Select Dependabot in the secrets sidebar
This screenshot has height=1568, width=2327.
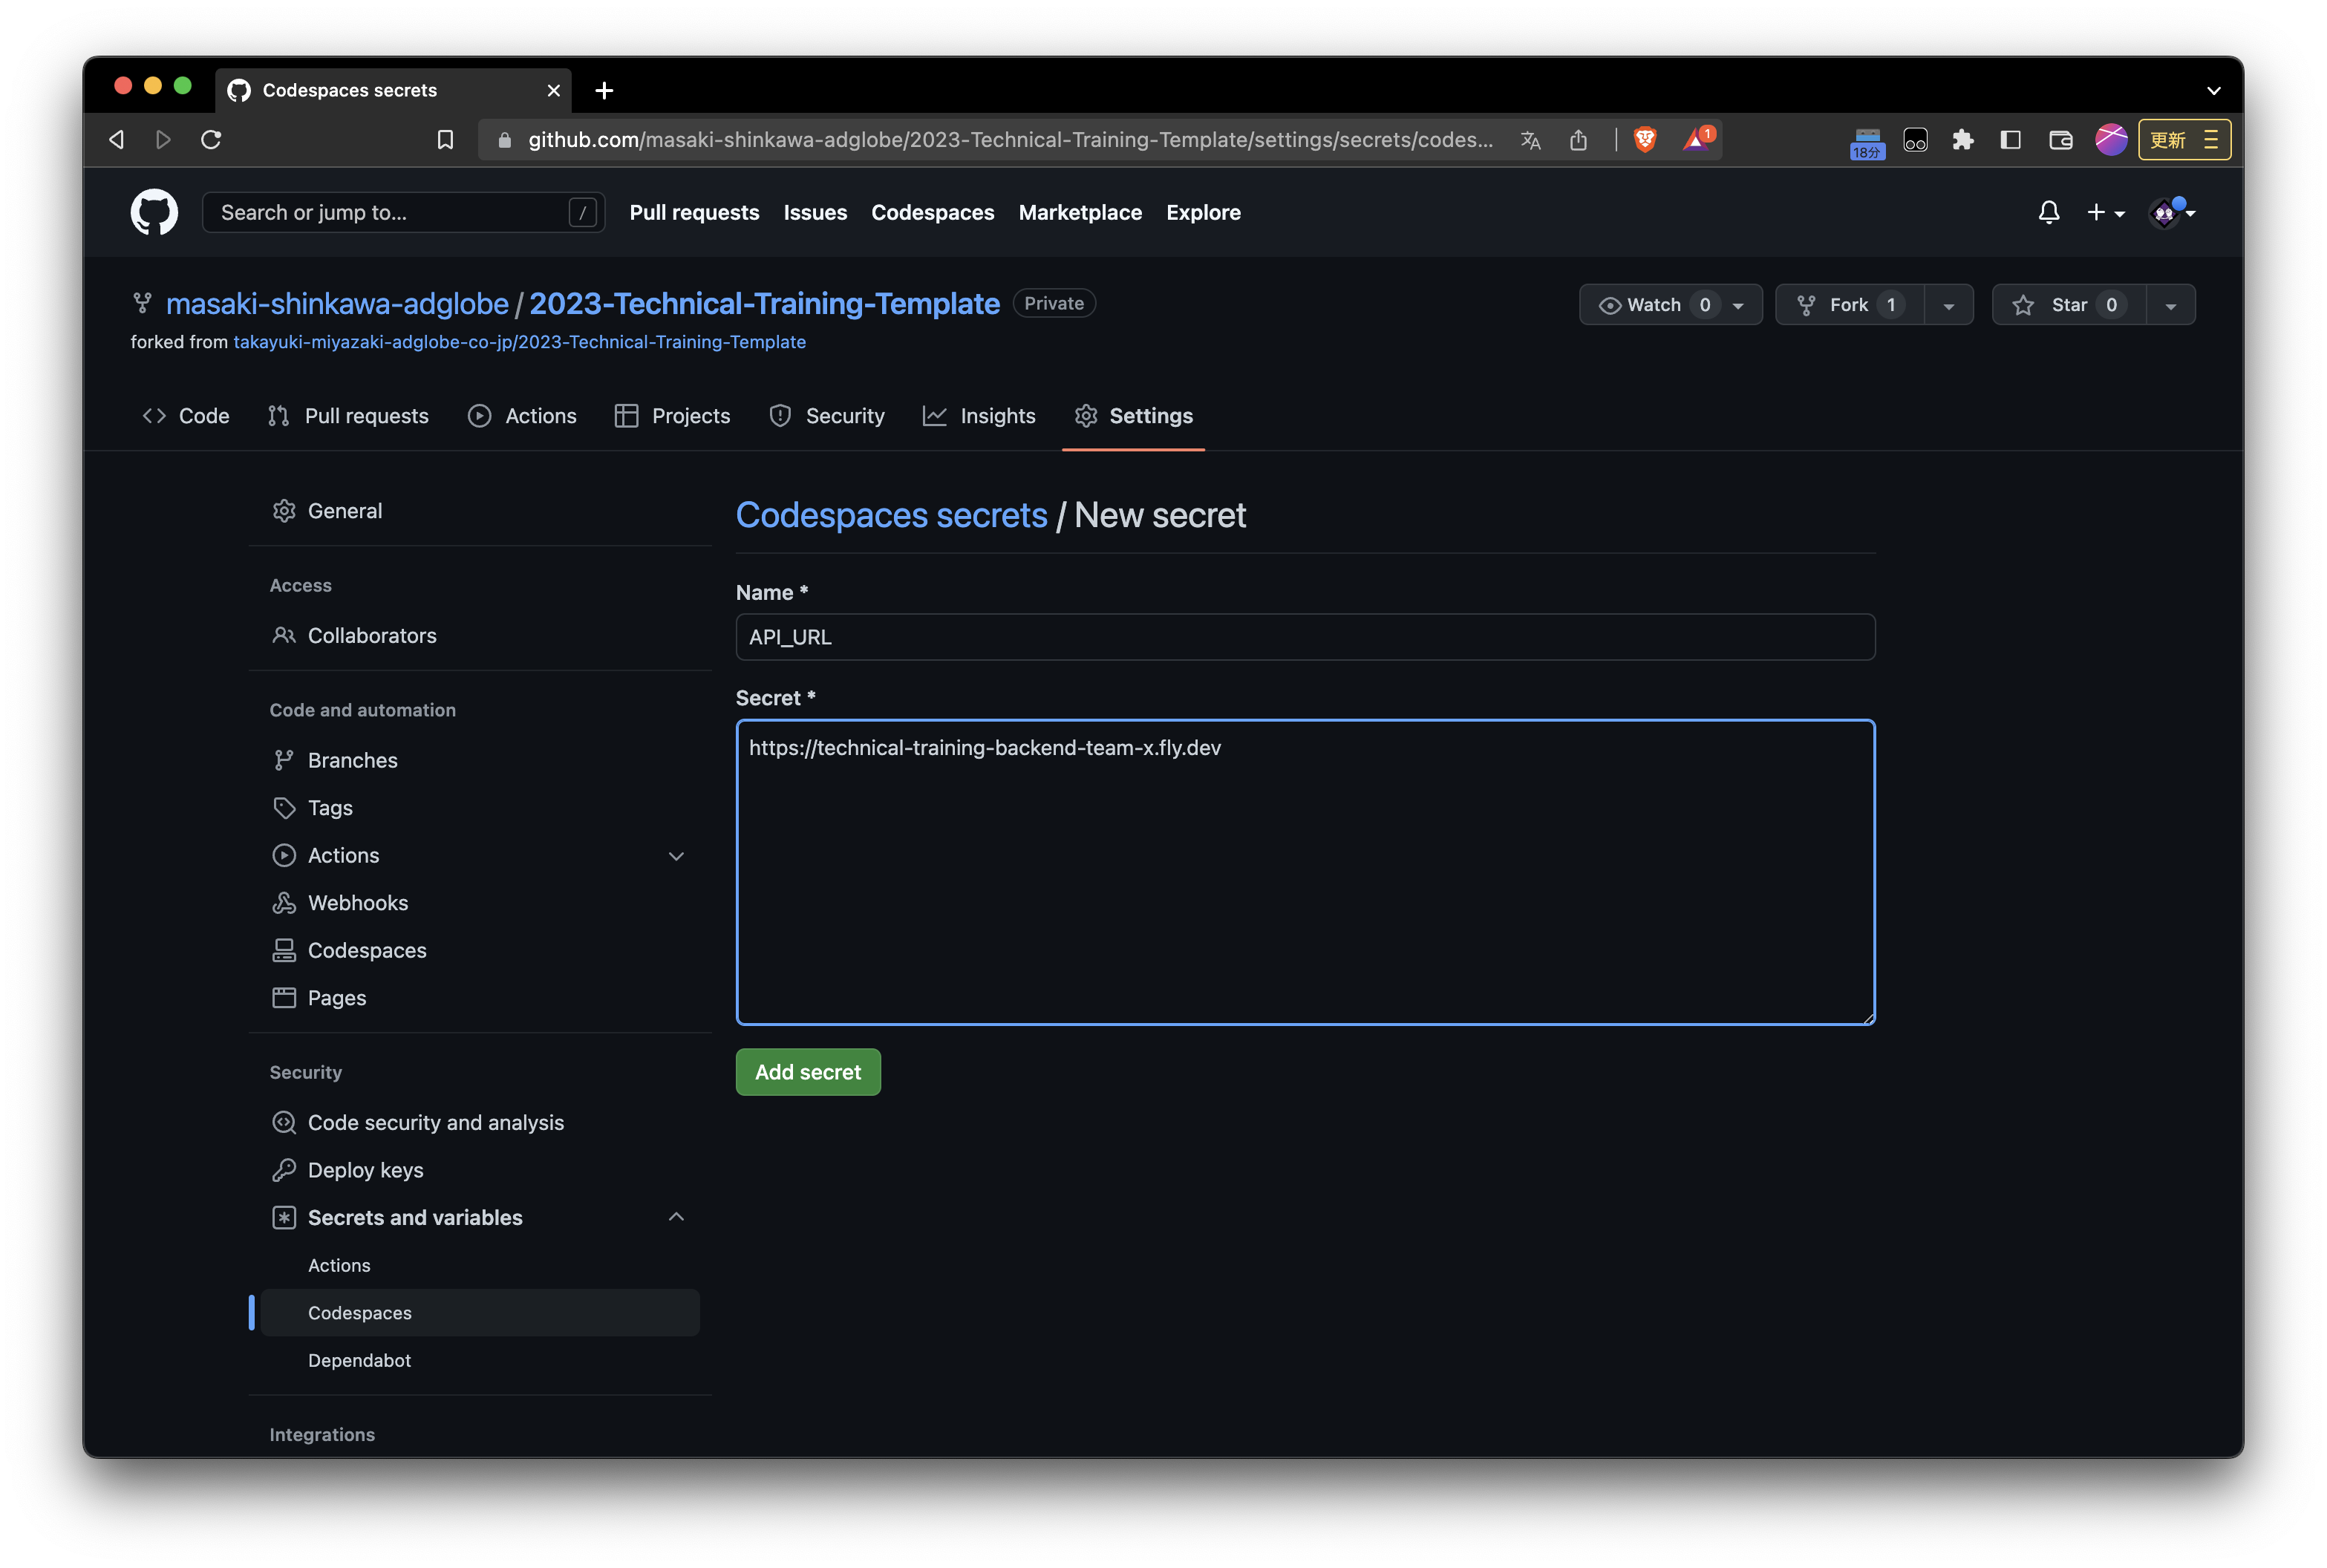coord(359,1360)
